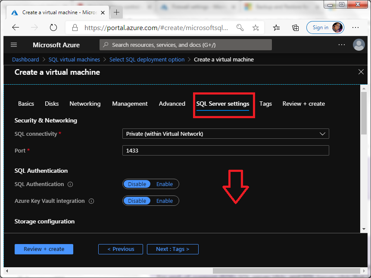Click the Security & Networking heading
The width and height of the screenshot is (371, 278).
click(46, 120)
